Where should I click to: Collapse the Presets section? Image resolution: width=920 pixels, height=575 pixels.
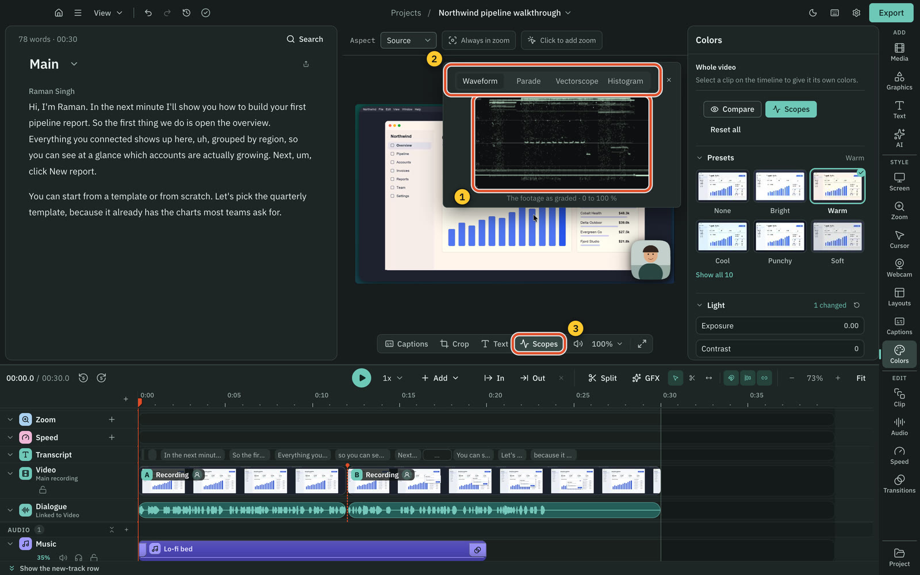700,158
